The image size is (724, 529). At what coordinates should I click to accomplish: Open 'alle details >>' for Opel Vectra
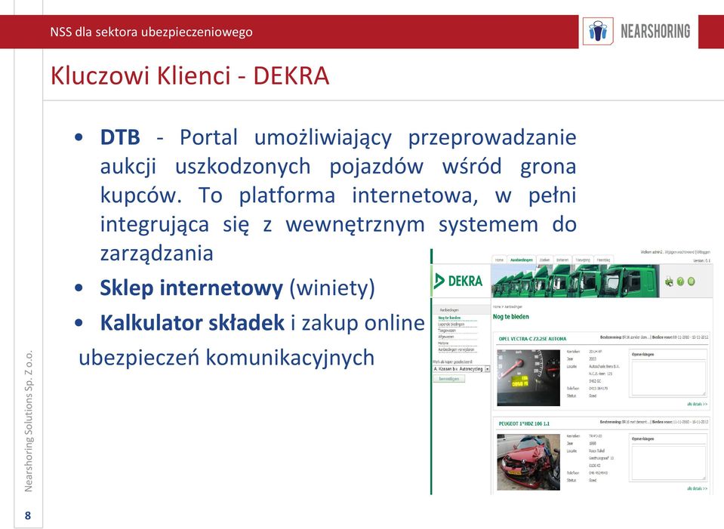click(698, 404)
